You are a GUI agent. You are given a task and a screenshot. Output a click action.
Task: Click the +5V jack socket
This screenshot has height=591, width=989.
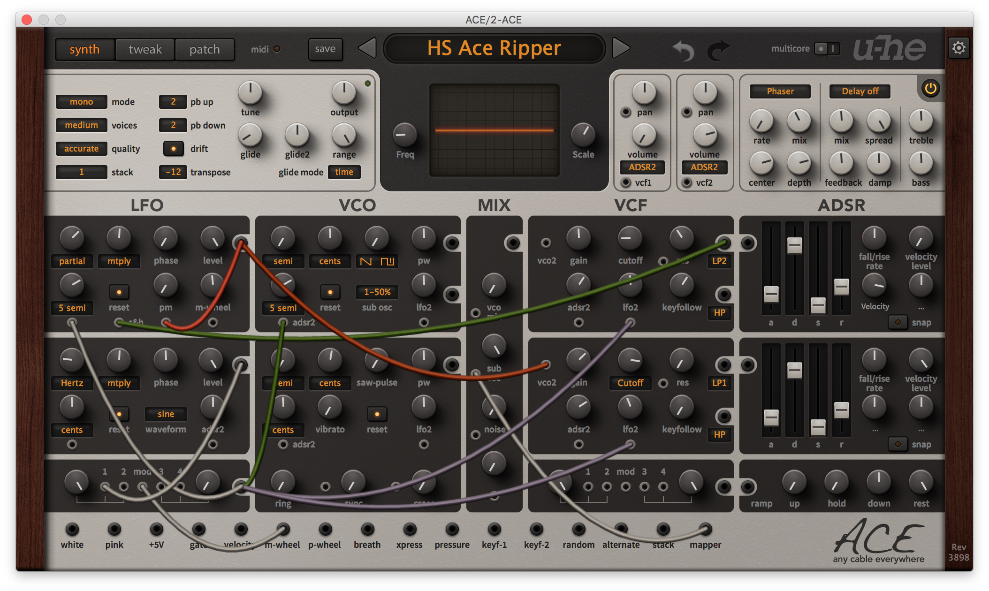click(156, 529)
